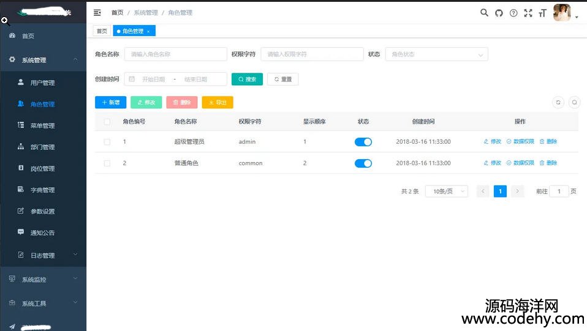587x331 pixels.
Task: Click the 系统工具 toolbox icon
Action: pyautogui.click(x=12, y=303)
